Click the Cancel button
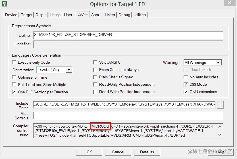 (x=118, y=152)
